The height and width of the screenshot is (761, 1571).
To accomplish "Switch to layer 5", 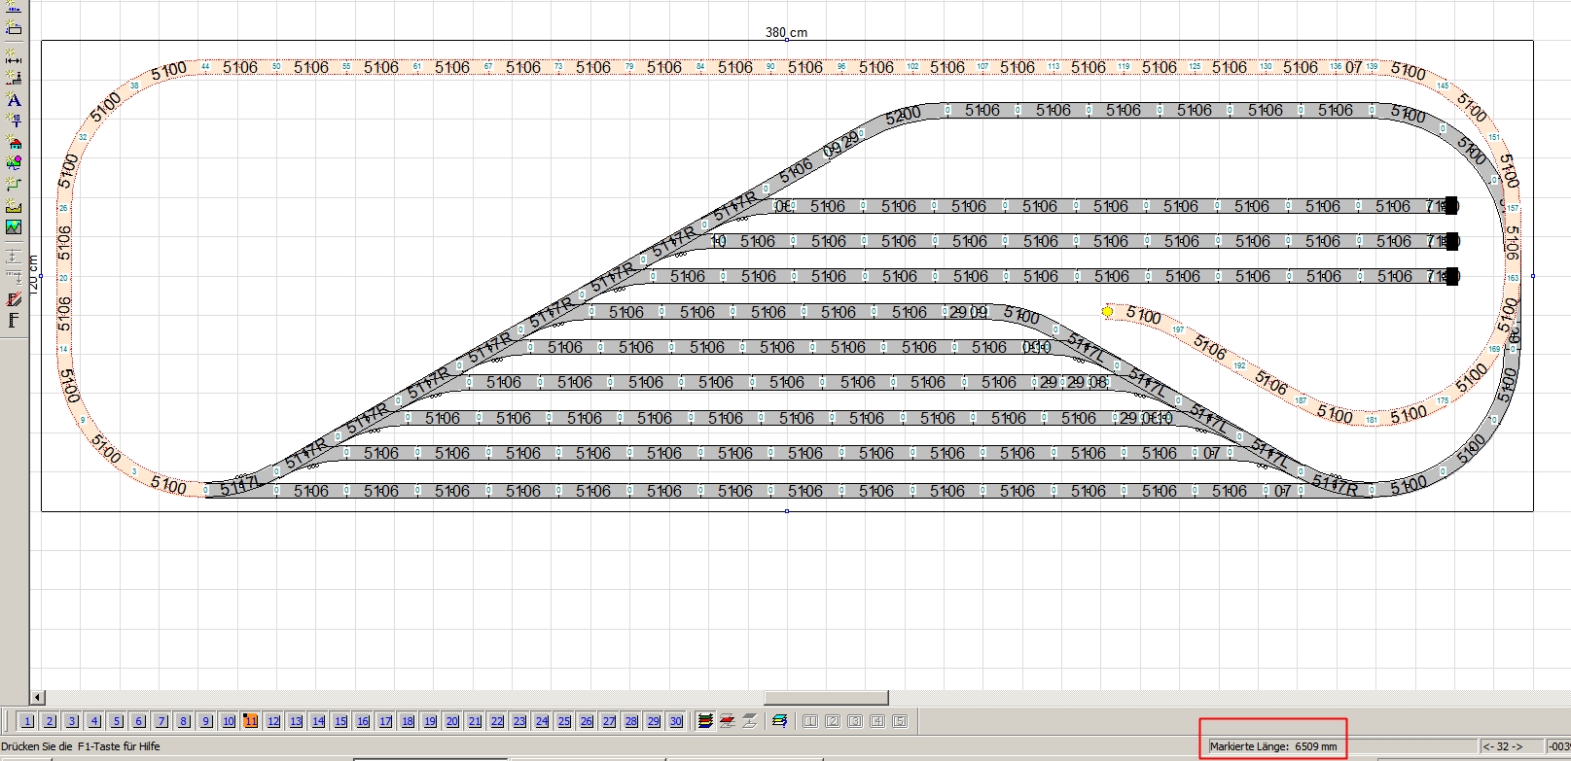I will click(117, 721).
